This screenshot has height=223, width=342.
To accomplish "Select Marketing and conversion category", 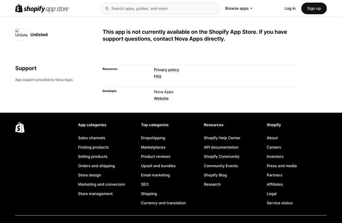I will coord(102,184).
